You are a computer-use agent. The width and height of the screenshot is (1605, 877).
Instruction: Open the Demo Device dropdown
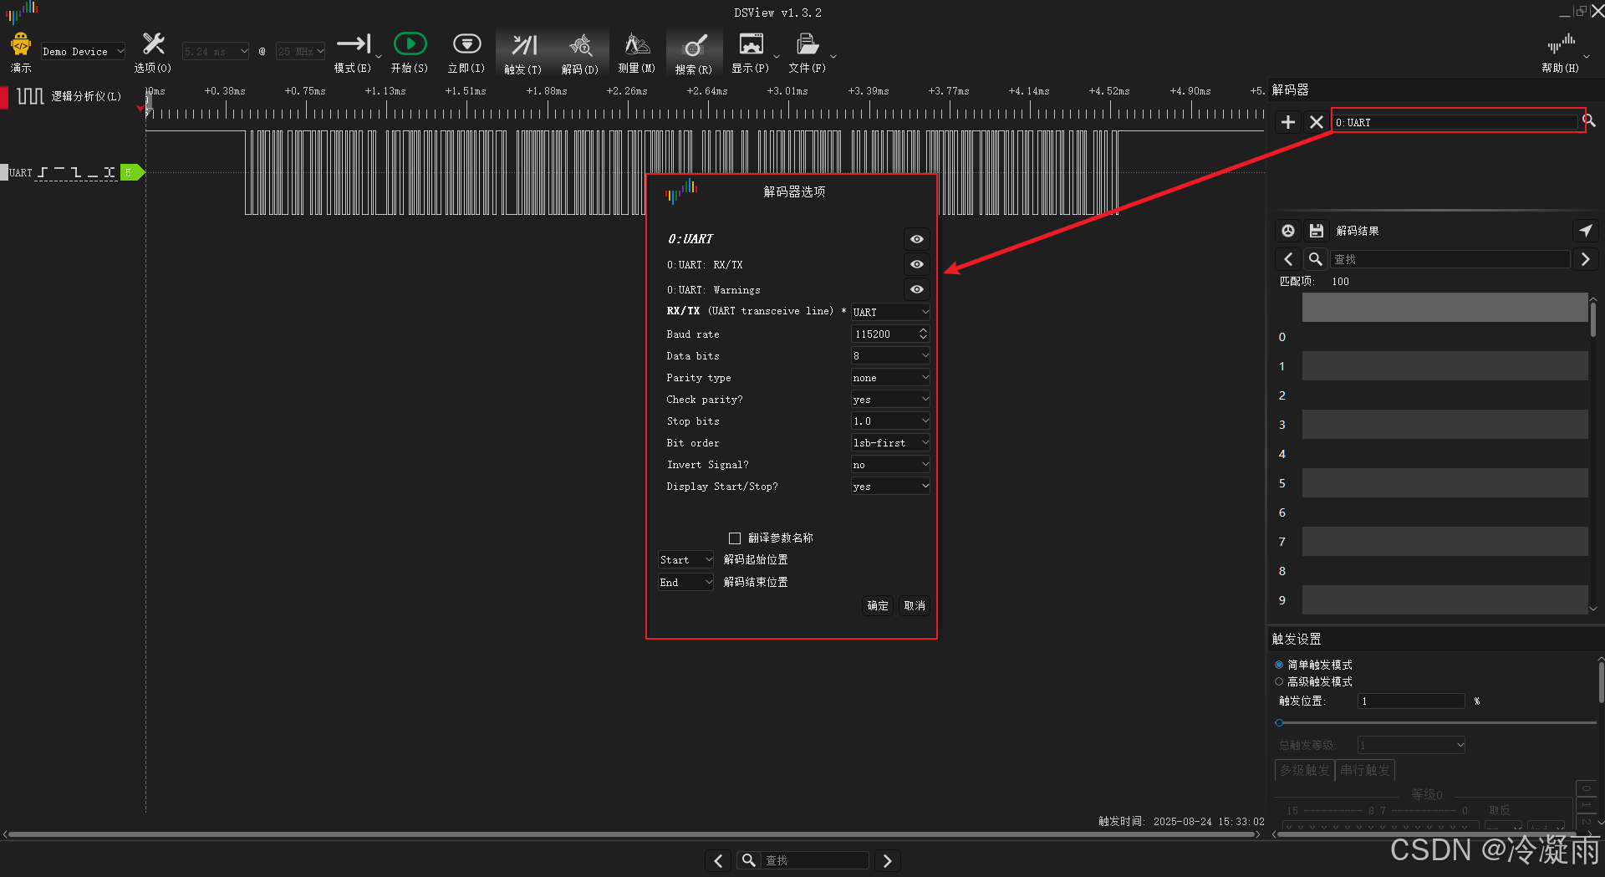(x=83, y=51)
